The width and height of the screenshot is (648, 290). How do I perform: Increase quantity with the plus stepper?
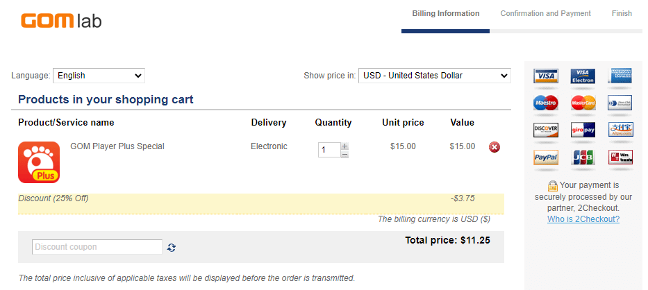click(x=344, y=146)
